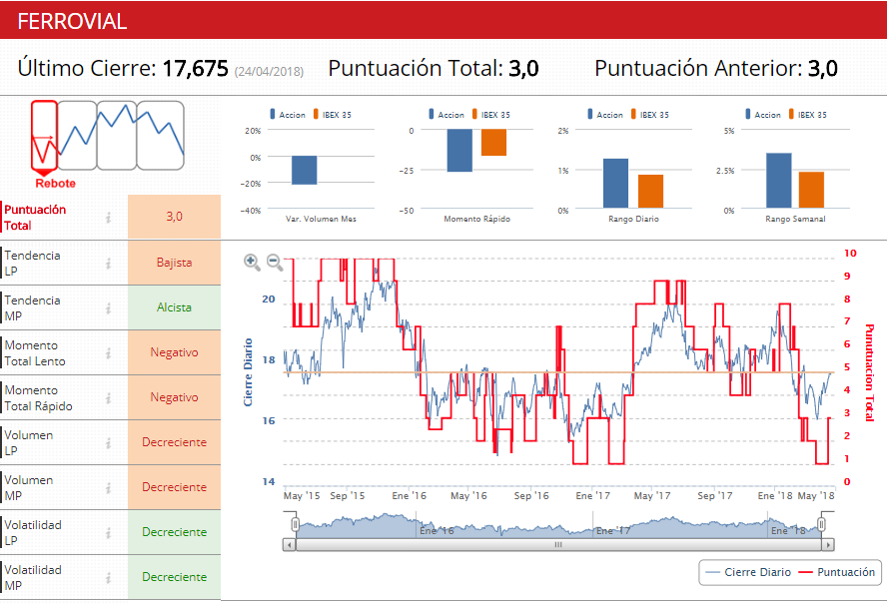Toggle Accion legend in Rango Diario chart
This screenshot has width=889, height=603.
(x=605, y=115)
